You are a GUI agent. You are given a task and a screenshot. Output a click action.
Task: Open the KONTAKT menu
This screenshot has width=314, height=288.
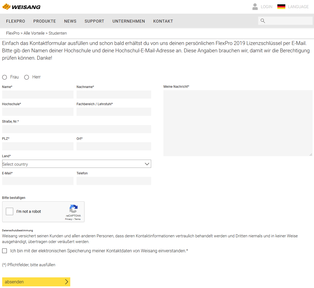click(x=163, y=21)
